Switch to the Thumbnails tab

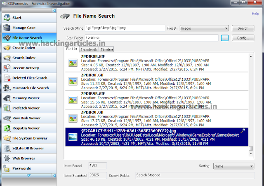89,49
